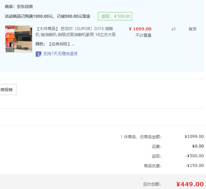The image size is (206, 189).
Task: Click the green 返现 ¥500.00 tag
Action: click(x=115, y=16)
